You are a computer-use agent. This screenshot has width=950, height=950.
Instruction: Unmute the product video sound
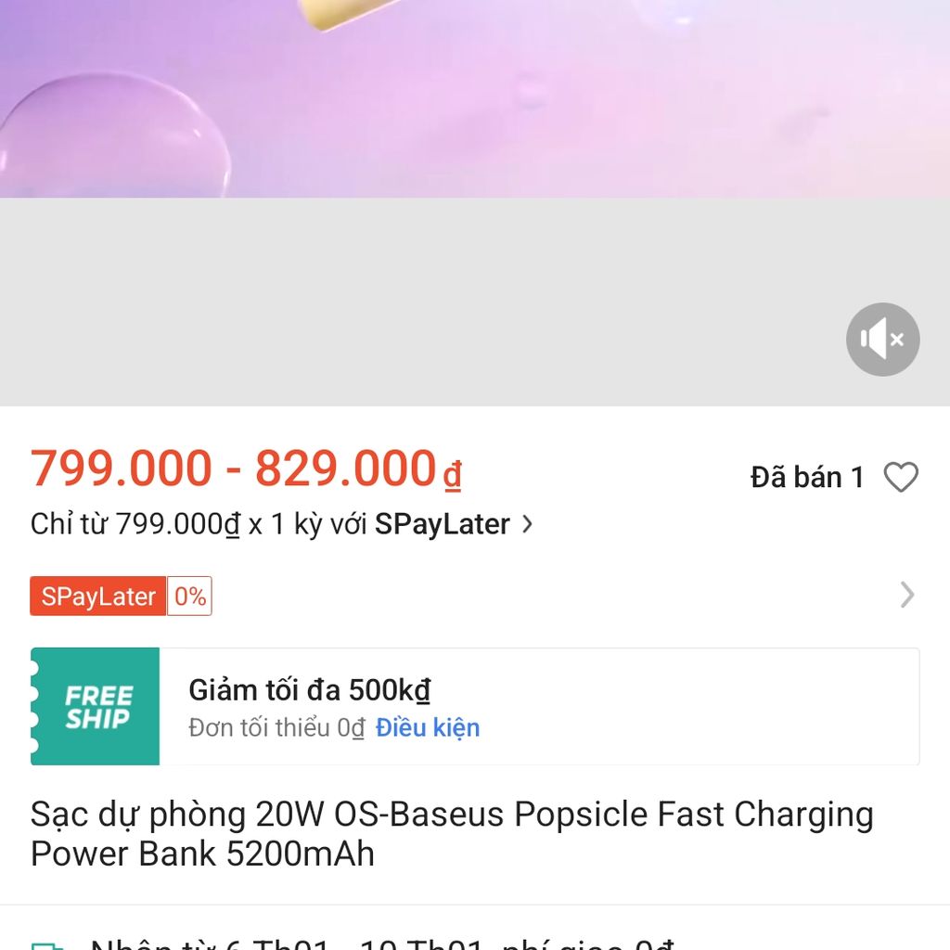[883, 340]
